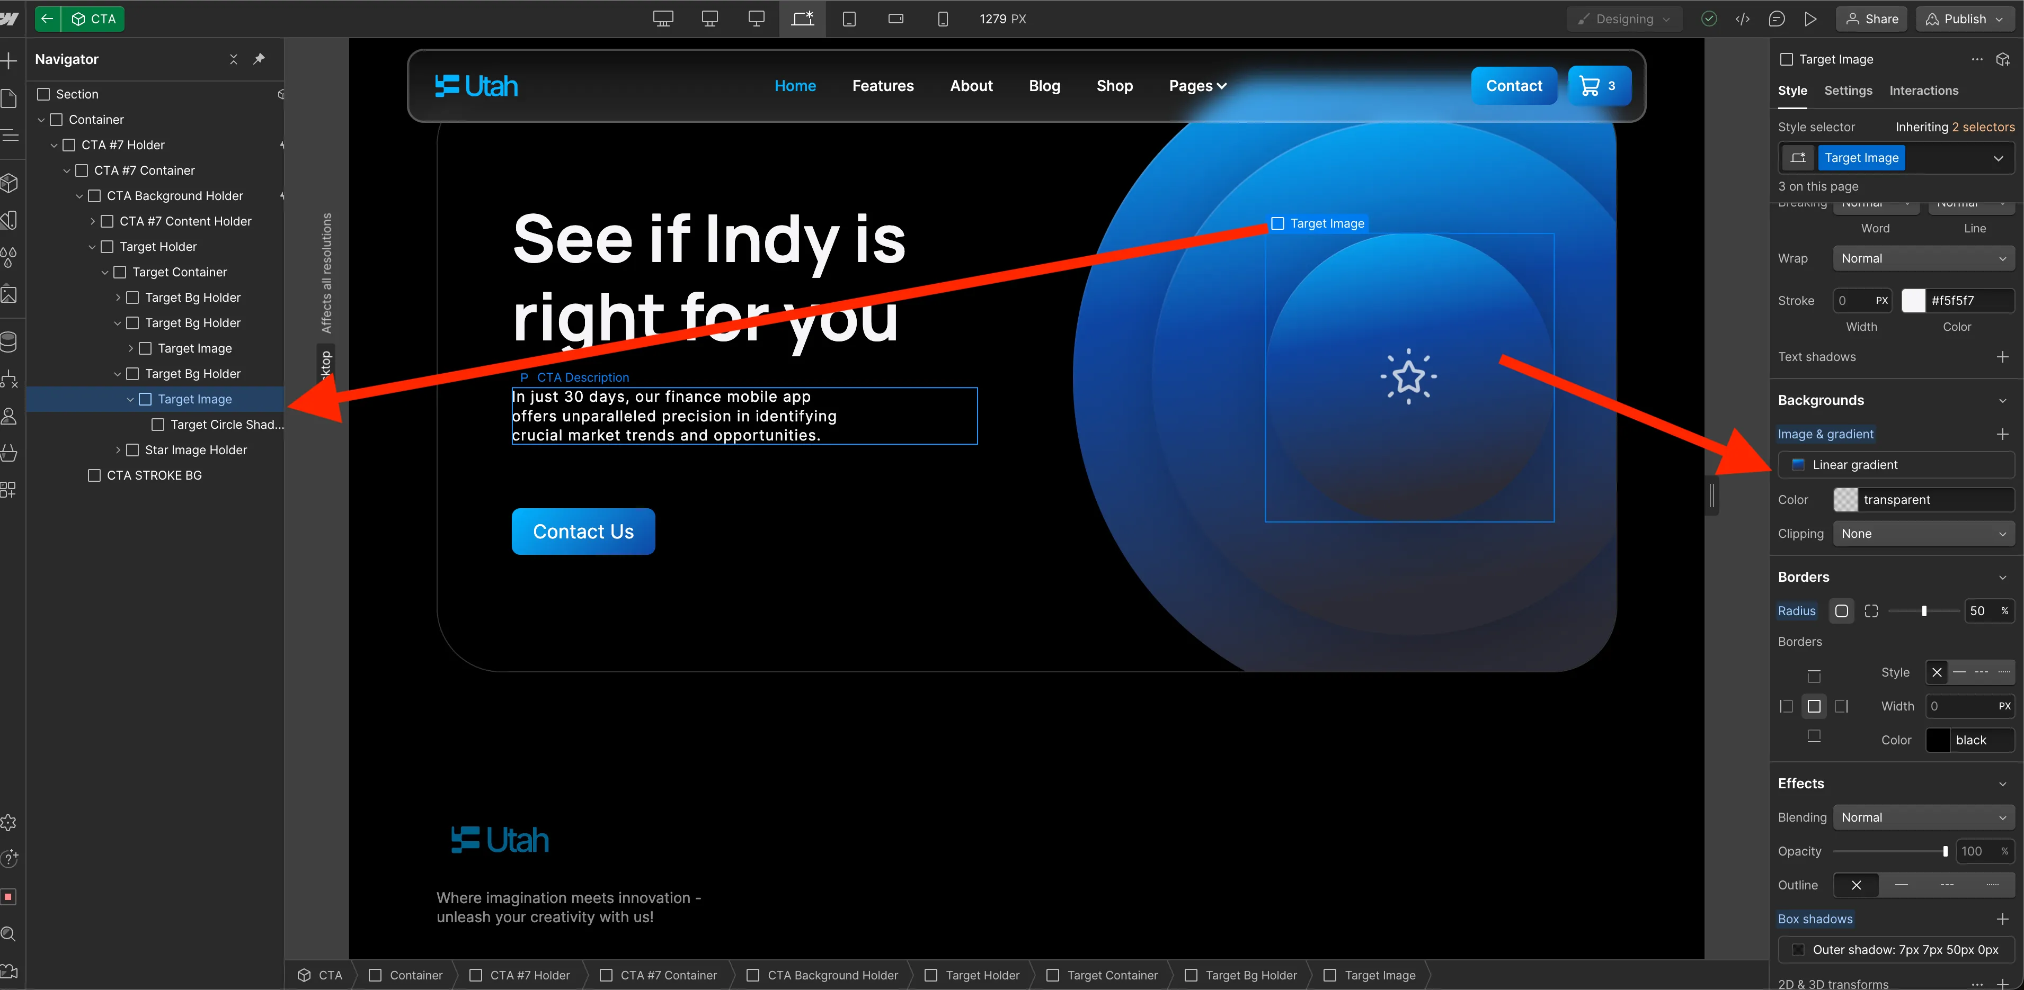Collapse the Target Holder tree item

click(92, 247)
